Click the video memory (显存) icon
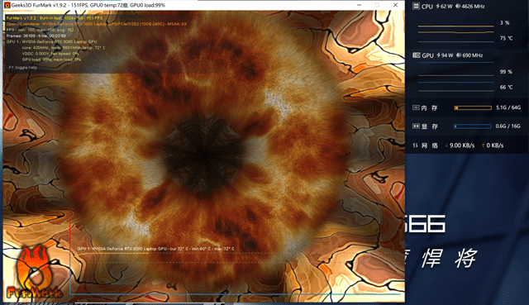 416,126
